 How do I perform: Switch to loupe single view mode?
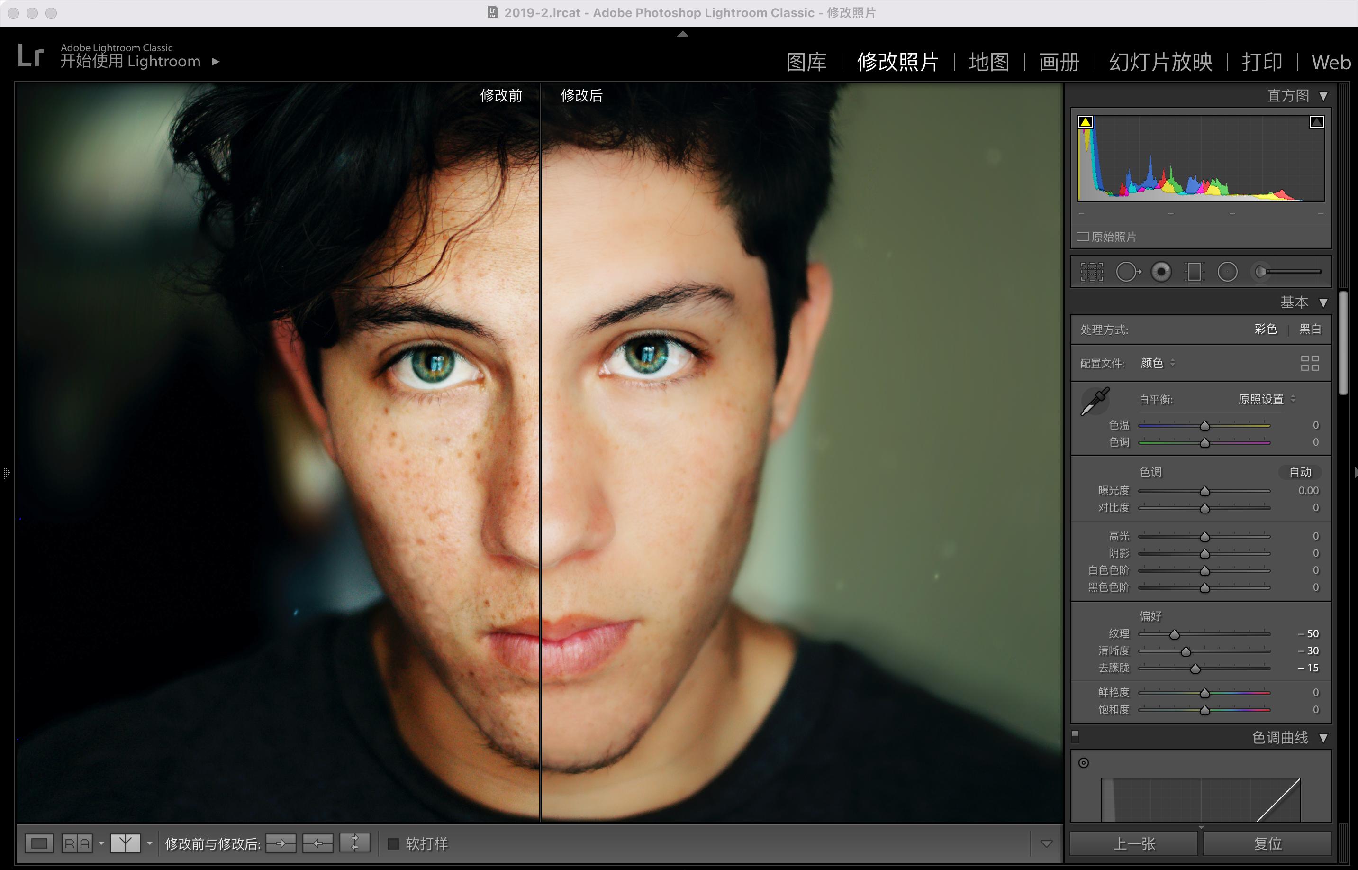click(x=39, y=843)
